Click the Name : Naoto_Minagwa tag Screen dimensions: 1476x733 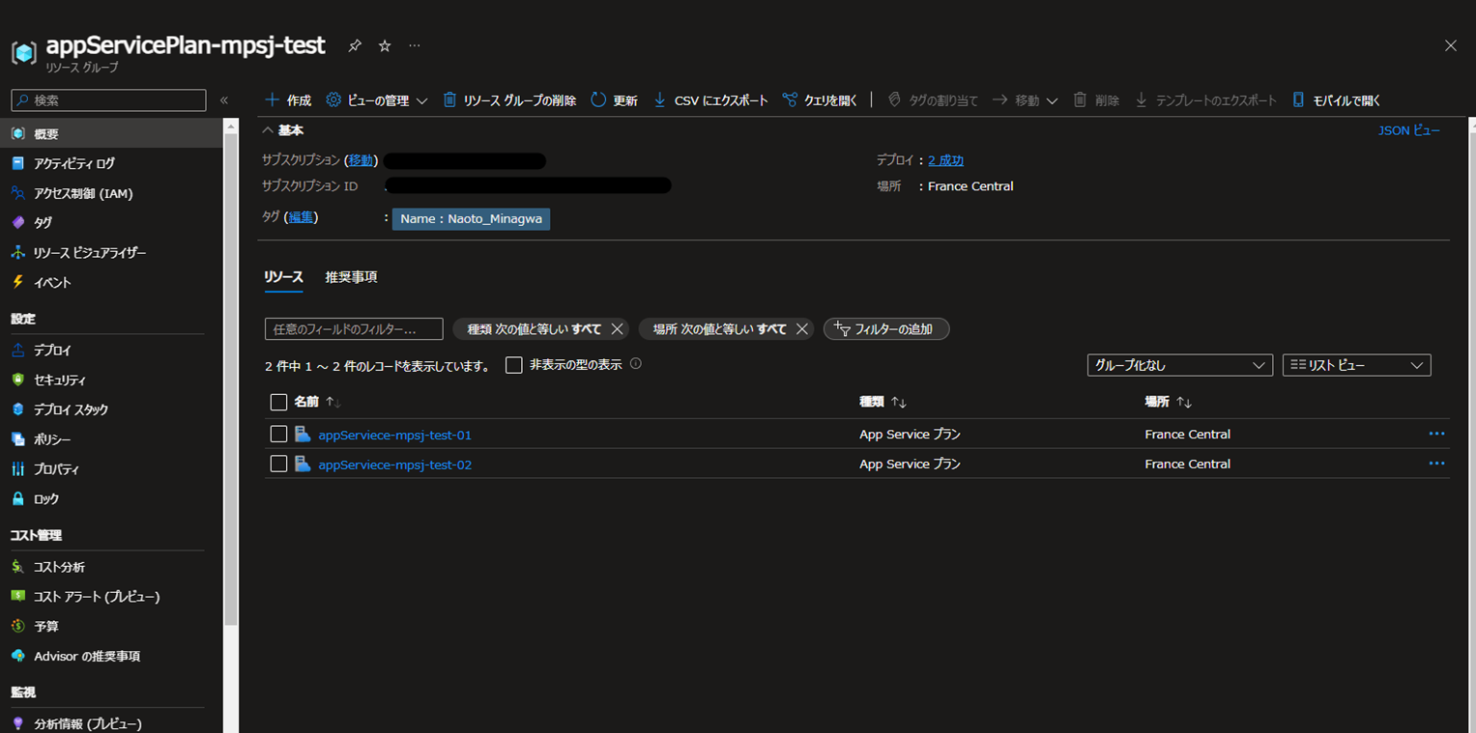[x=471, y=219]
